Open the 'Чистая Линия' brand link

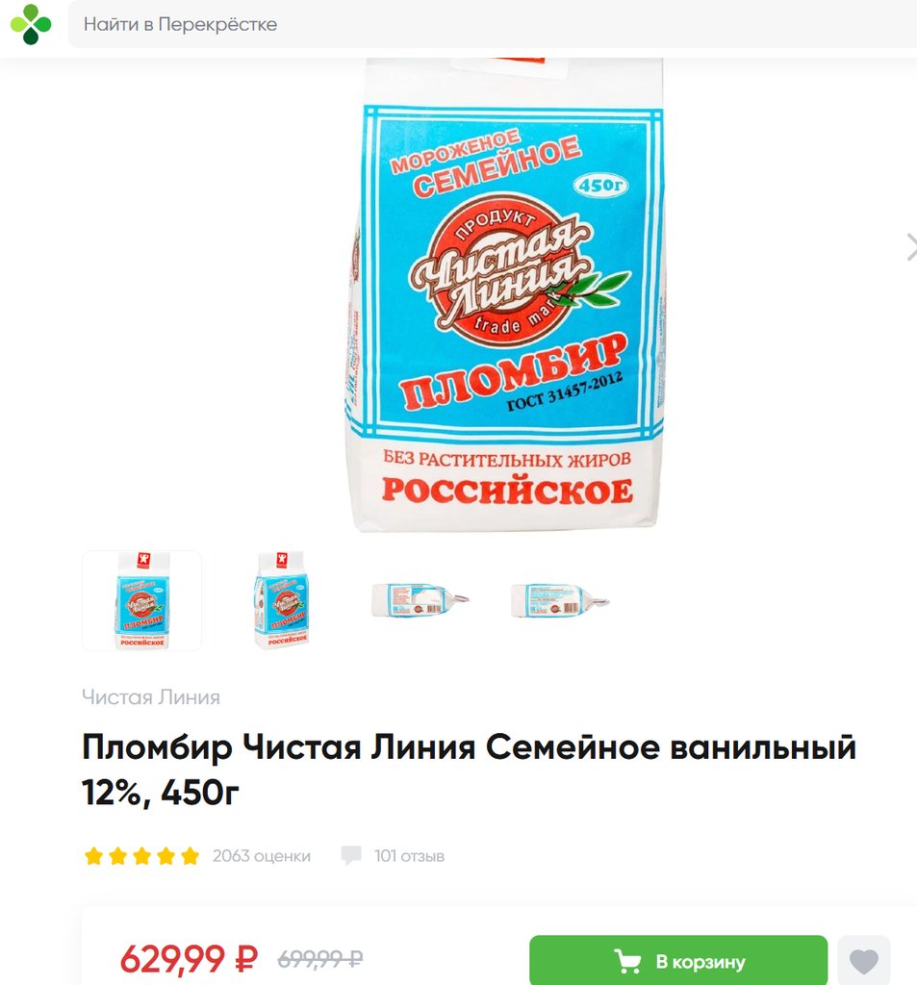point(151,697)
